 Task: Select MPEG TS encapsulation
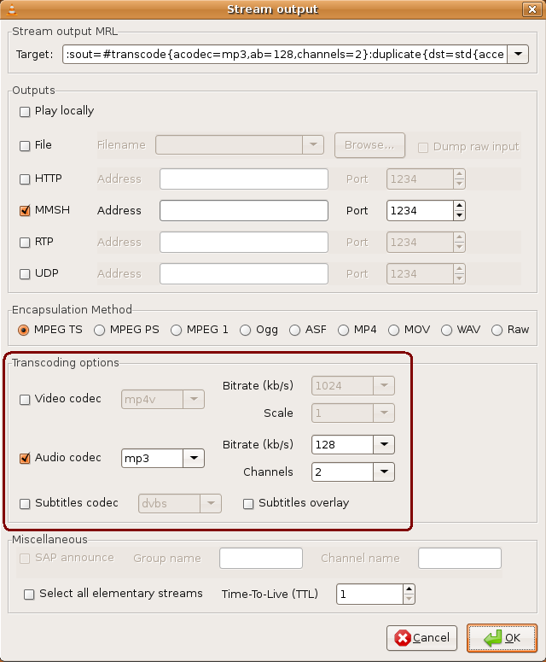click(24, 331)
